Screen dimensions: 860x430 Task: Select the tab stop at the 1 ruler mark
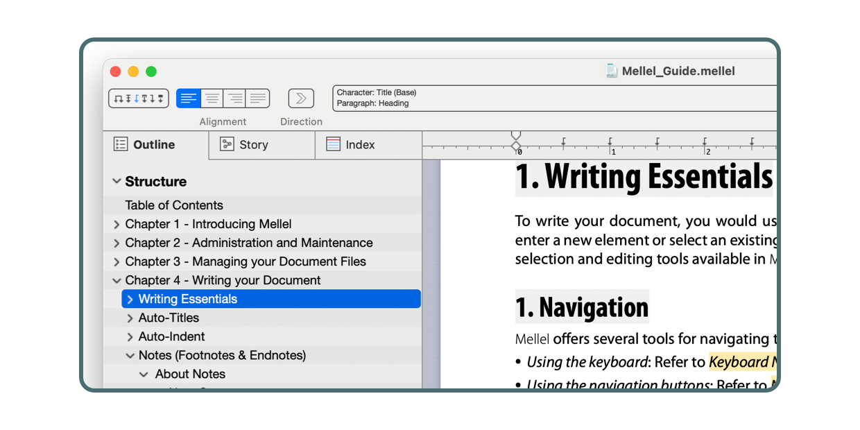[x=610, y=142]
